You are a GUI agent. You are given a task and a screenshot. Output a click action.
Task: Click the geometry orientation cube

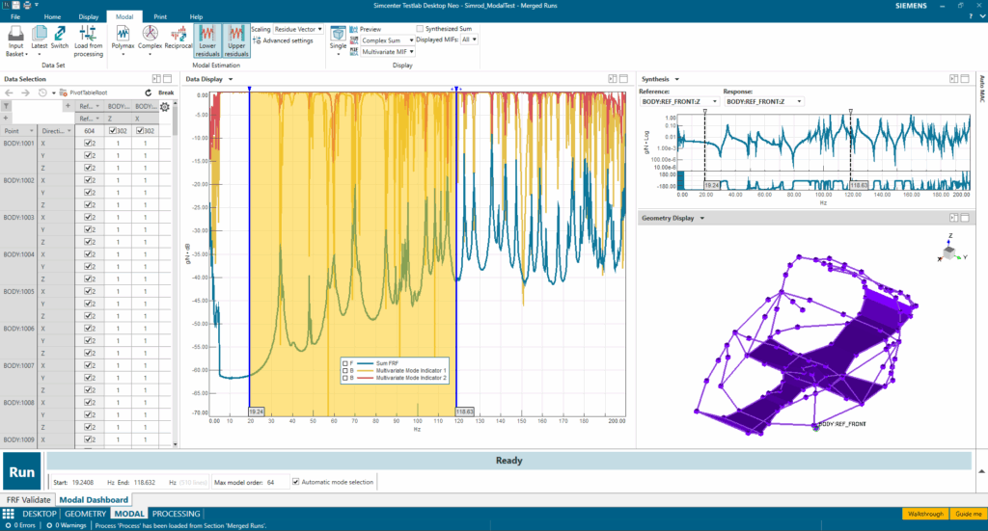(x=949, y=251)
